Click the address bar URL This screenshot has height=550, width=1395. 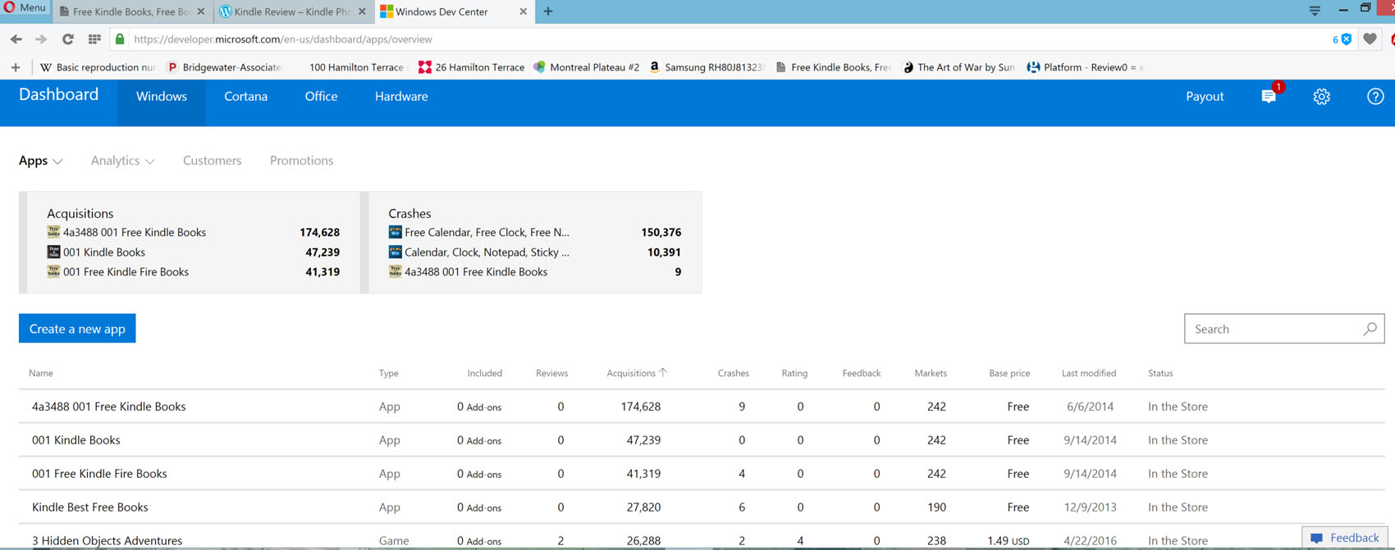(x=283, y=39)
